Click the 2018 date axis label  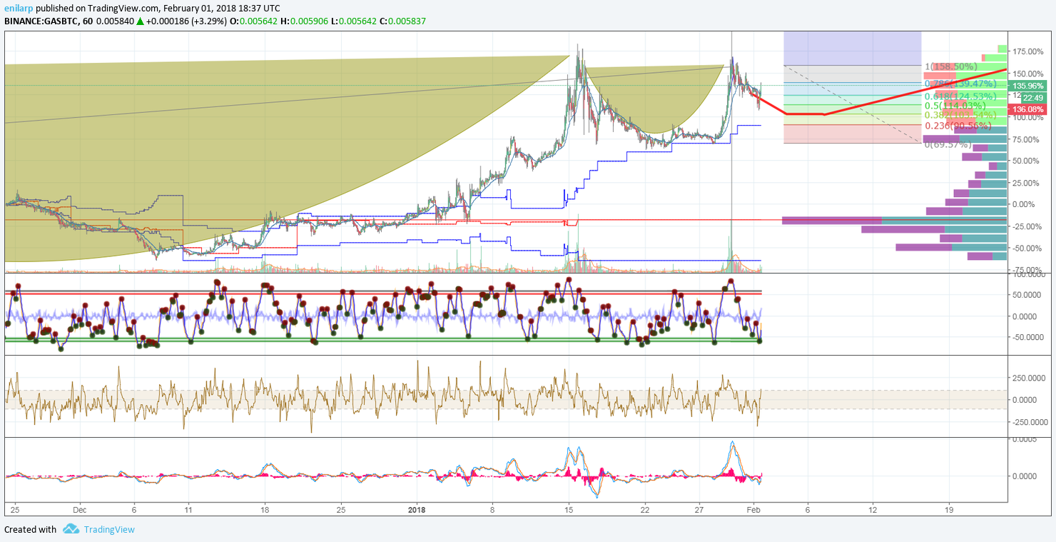tap(417, 511)
